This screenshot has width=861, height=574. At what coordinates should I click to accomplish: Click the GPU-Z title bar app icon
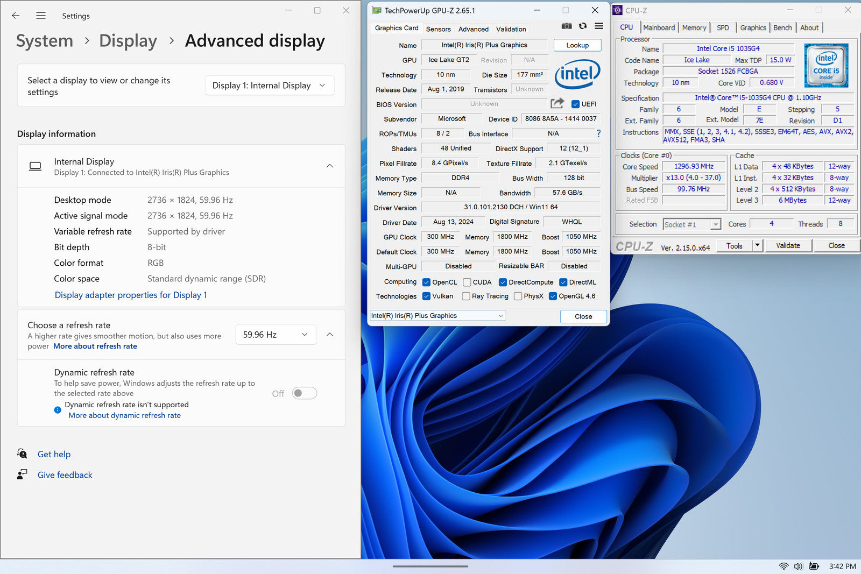pos(377,10)
